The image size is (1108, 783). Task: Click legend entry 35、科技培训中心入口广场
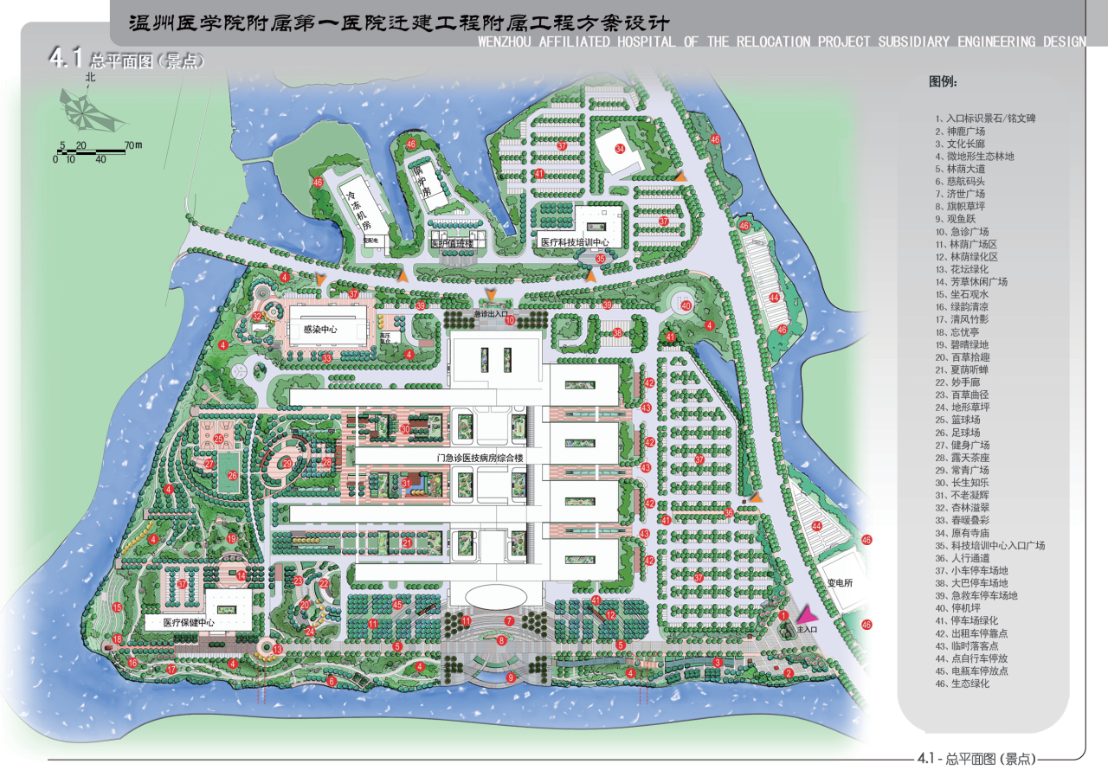(989, 546)
